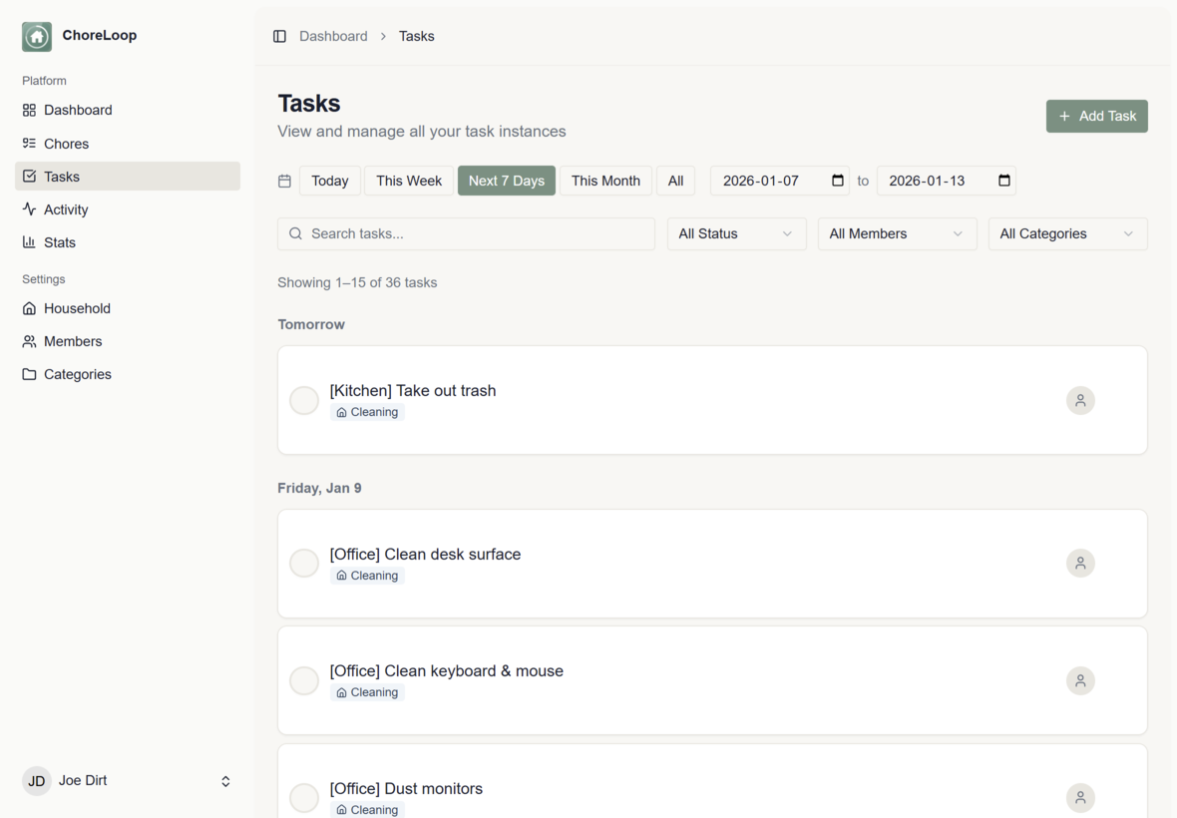This screenshot has width=1177, height=818.
Task: Open Chores in the sidebar
Action: coord(128,144)
